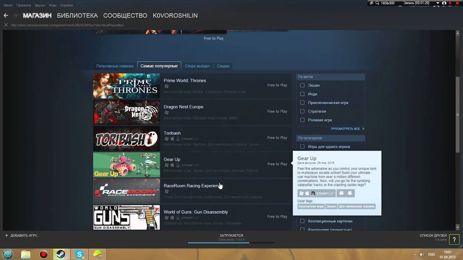Open the Free to Play banner label
Screen dimensions: 463x260
213,38
